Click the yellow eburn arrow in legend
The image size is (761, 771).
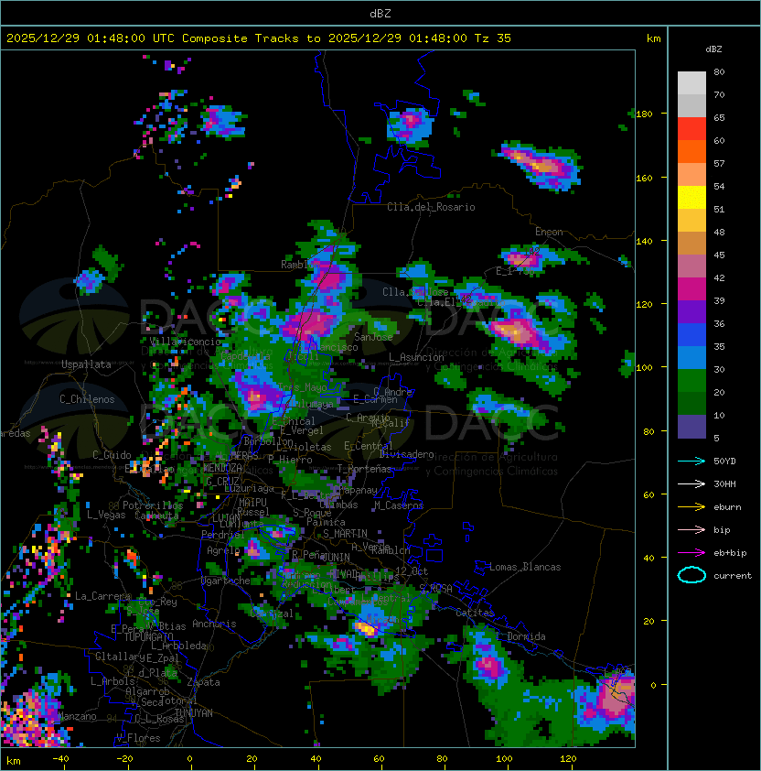tap(691, 507)
